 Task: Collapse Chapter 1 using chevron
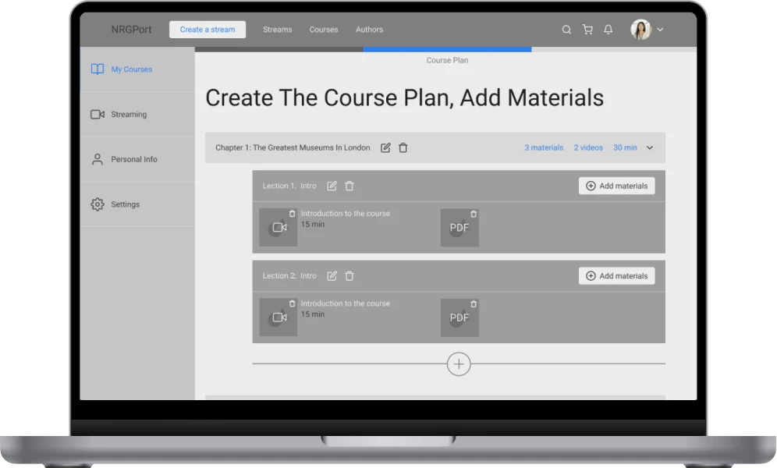[650, 147]
